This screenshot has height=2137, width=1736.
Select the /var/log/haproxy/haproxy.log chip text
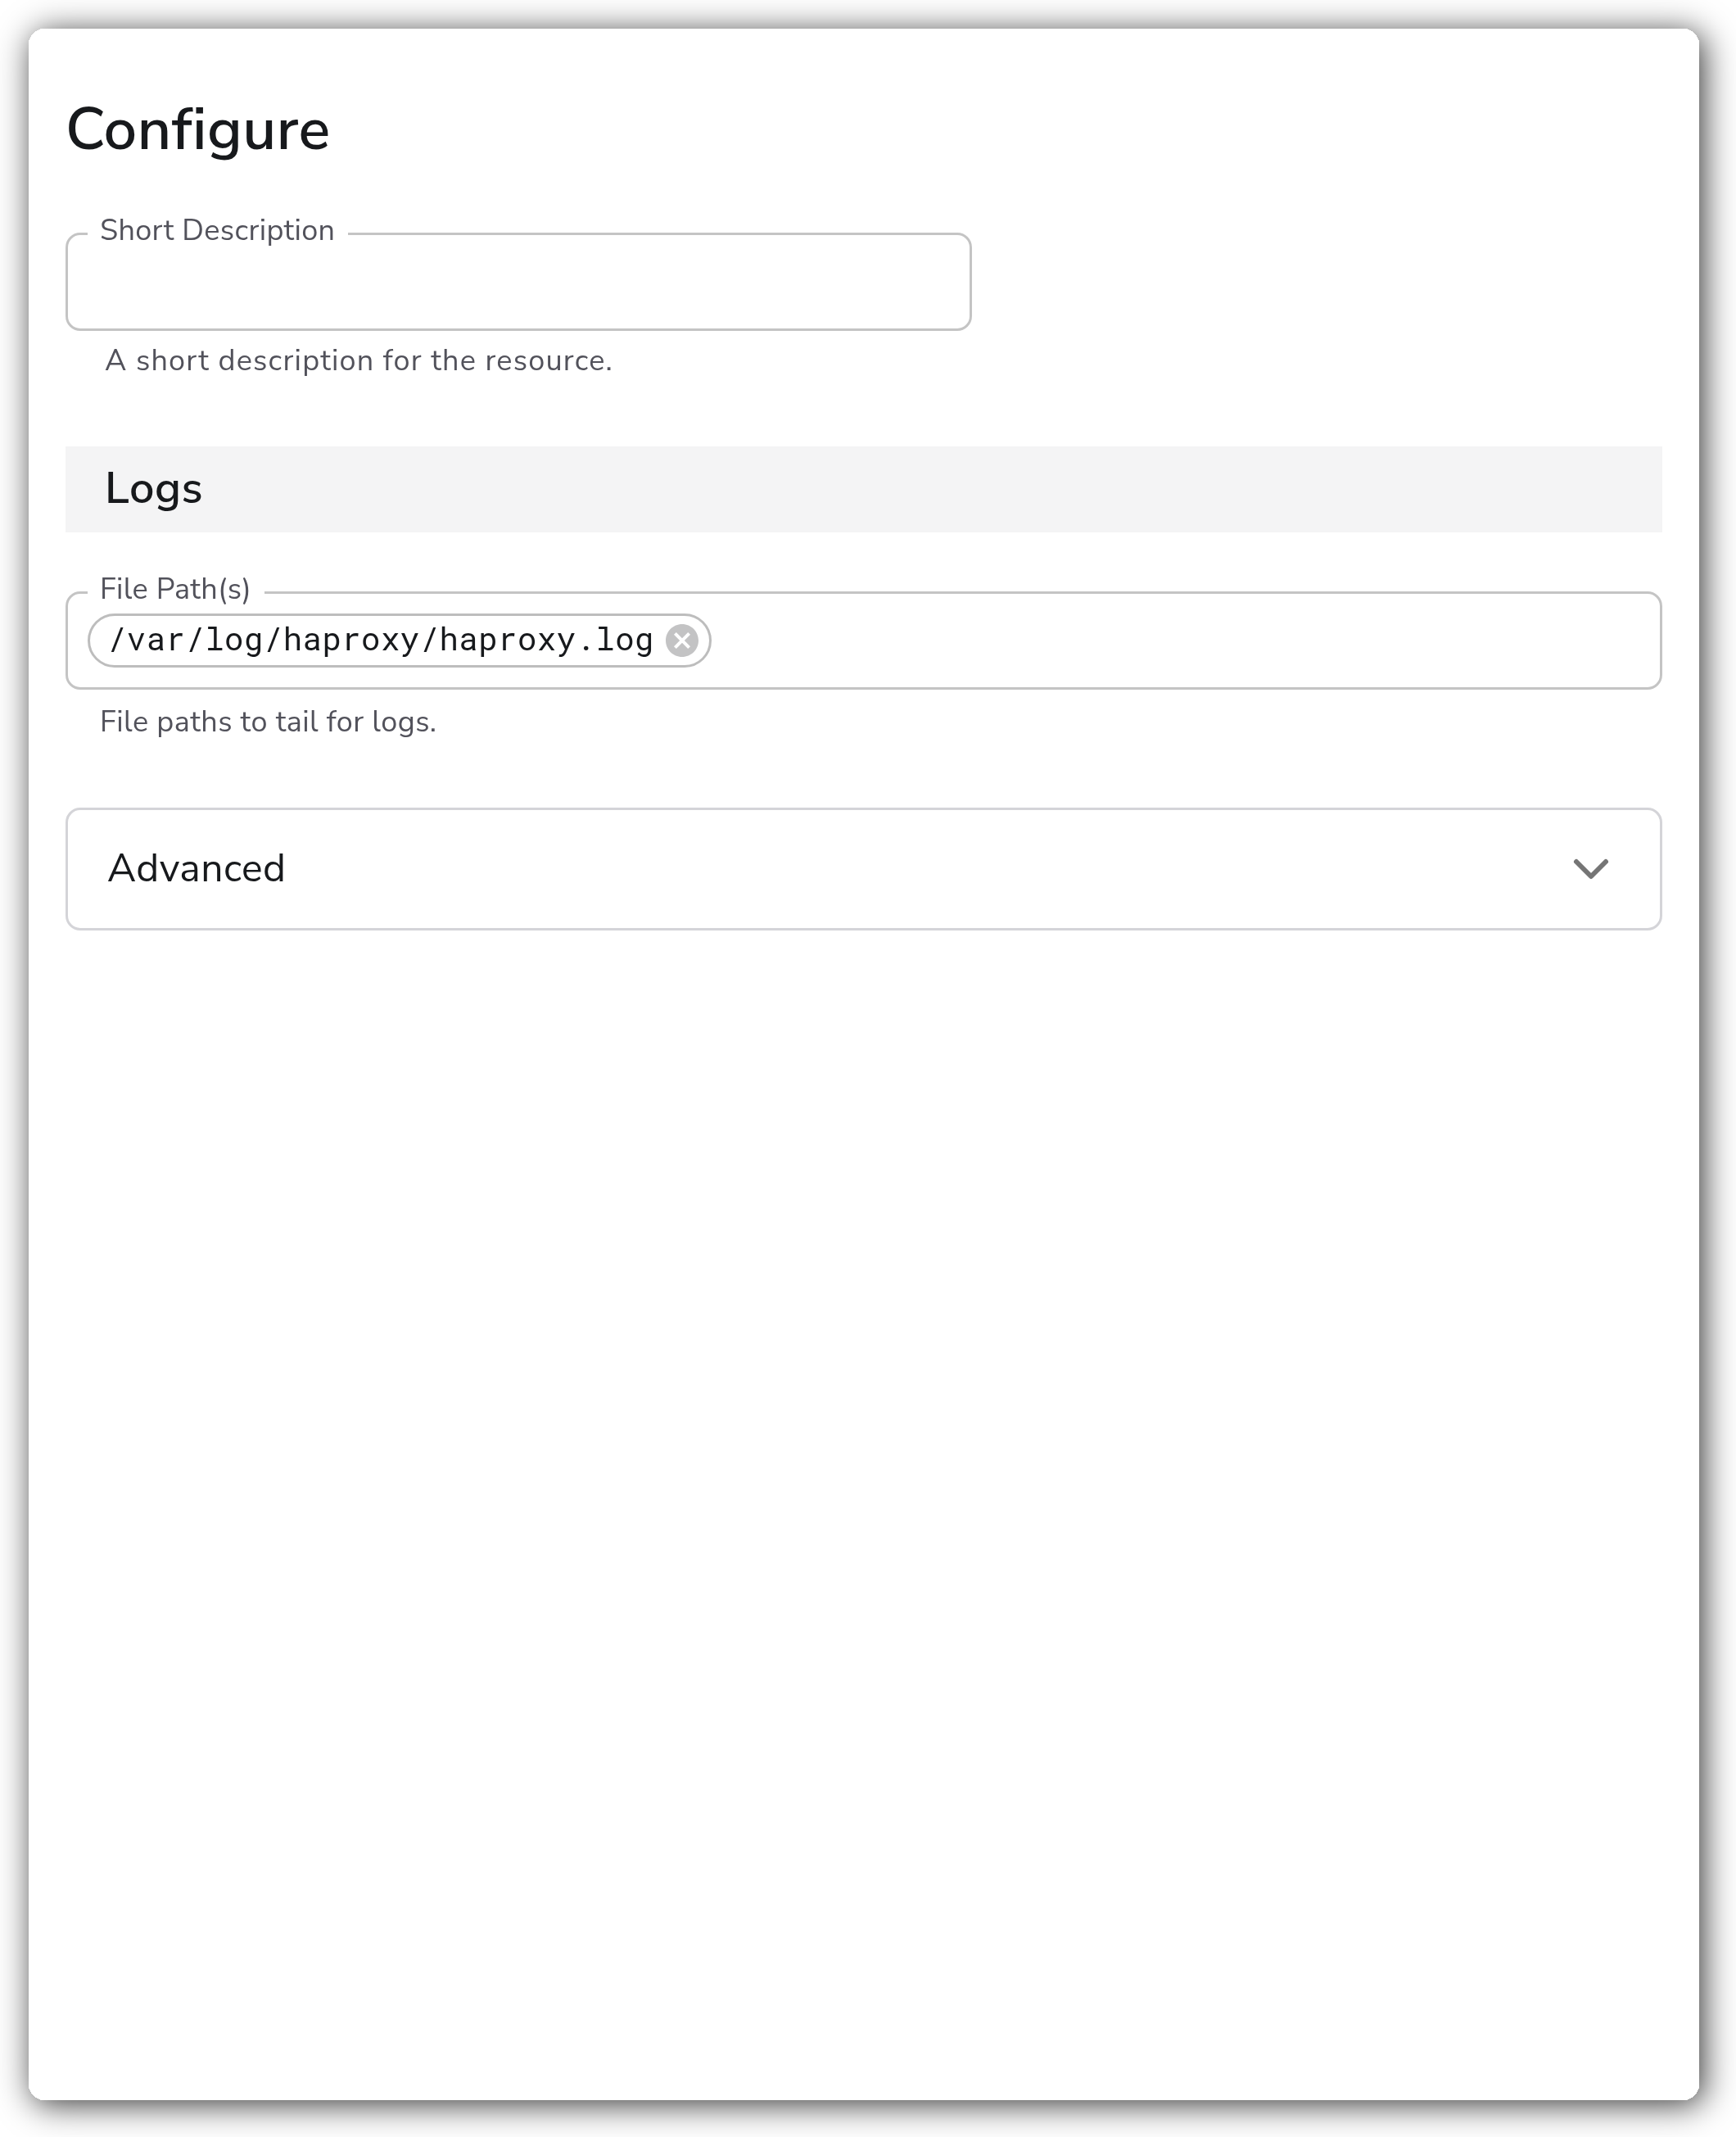click(381, 640)
